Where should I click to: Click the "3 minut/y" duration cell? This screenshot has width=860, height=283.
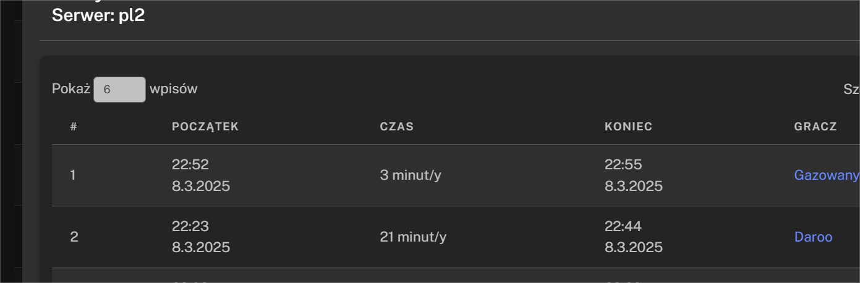411,175
